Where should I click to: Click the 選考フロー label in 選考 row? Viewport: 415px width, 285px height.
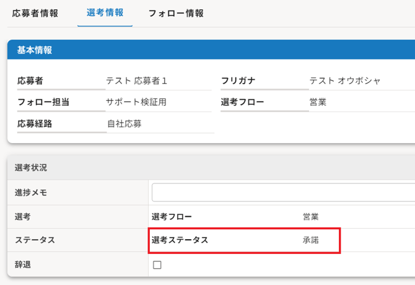[172, 217]
